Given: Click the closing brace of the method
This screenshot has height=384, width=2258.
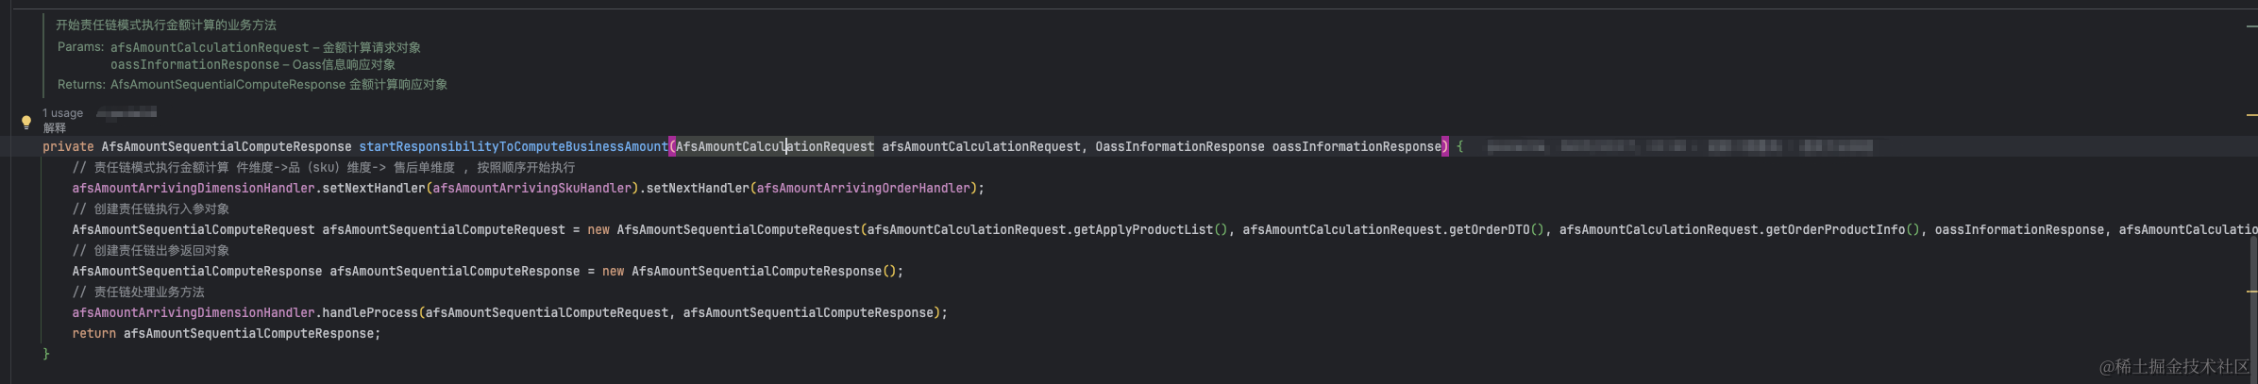Looking at the screenshot, I should click(46, 355).
